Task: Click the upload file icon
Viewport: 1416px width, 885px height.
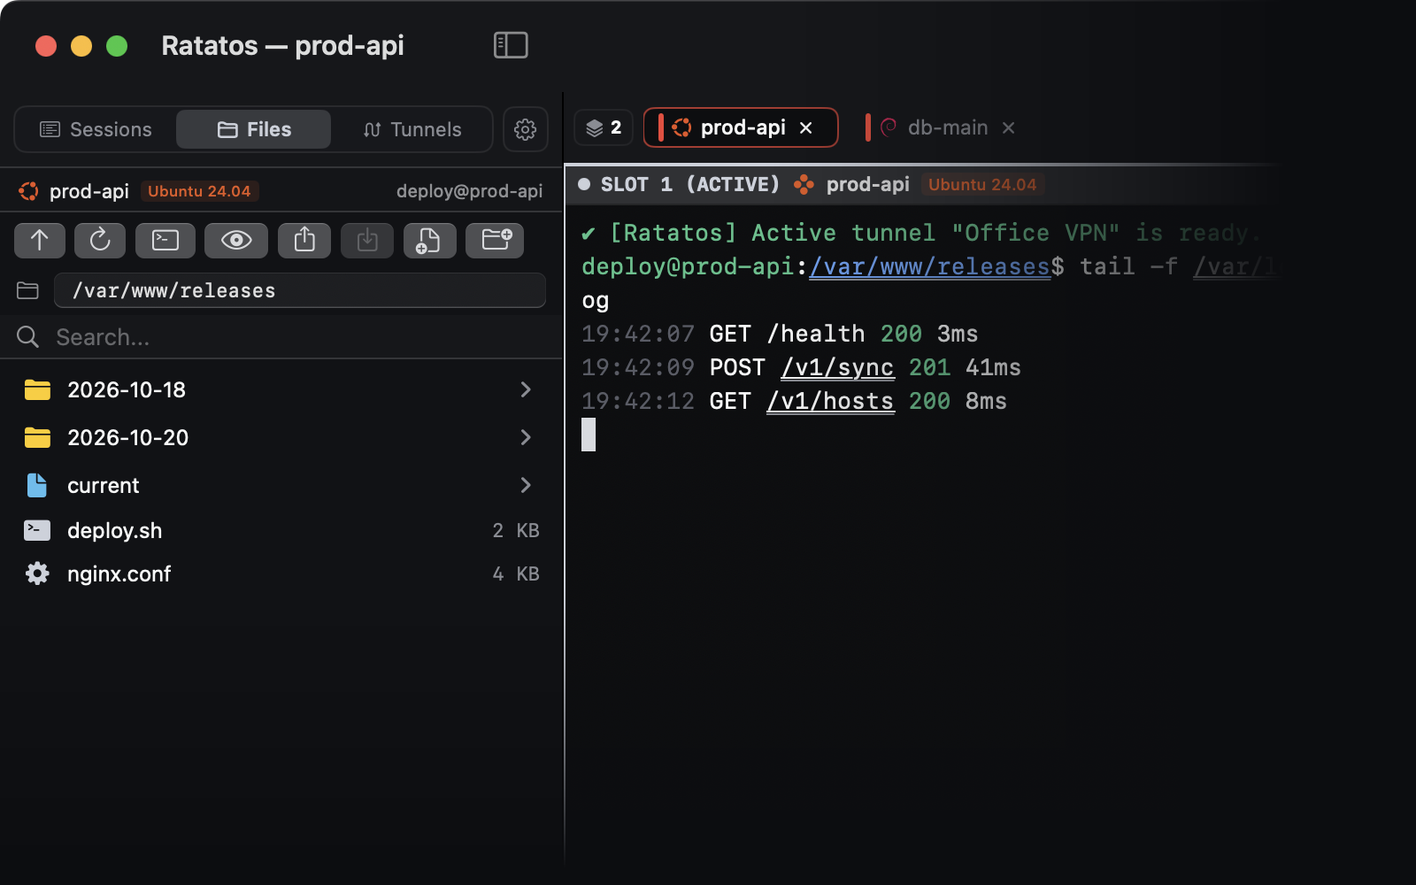Action: pyautogui.click(x=304, y=240)
